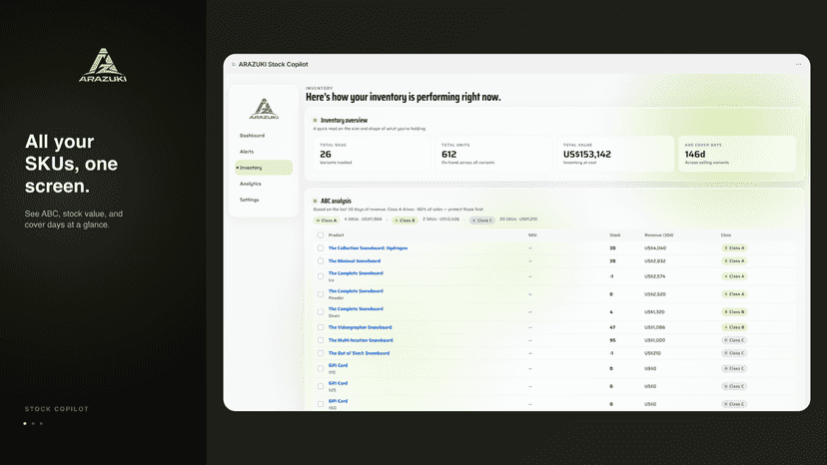Click the app icon beside ARAZUKI Stock Copilot title
Viewport: 827px width, 465px height.
(233, 64)
